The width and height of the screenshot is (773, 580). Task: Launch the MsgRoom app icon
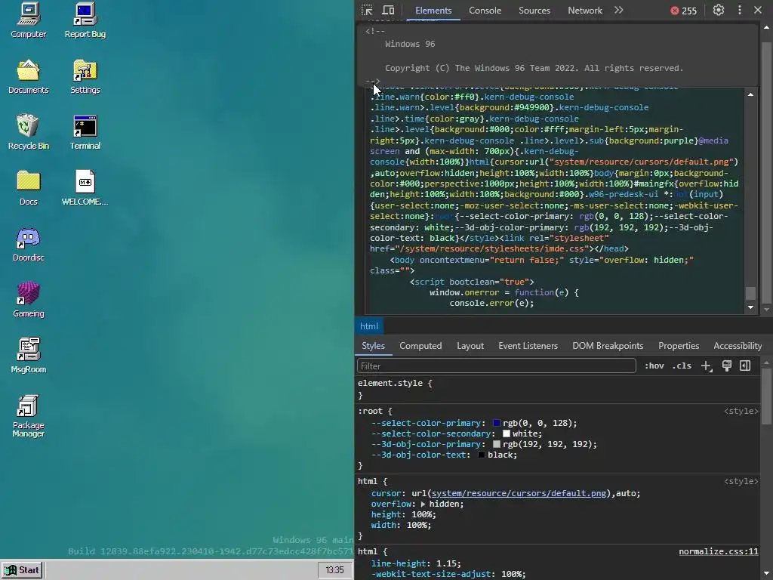point(28,356)
